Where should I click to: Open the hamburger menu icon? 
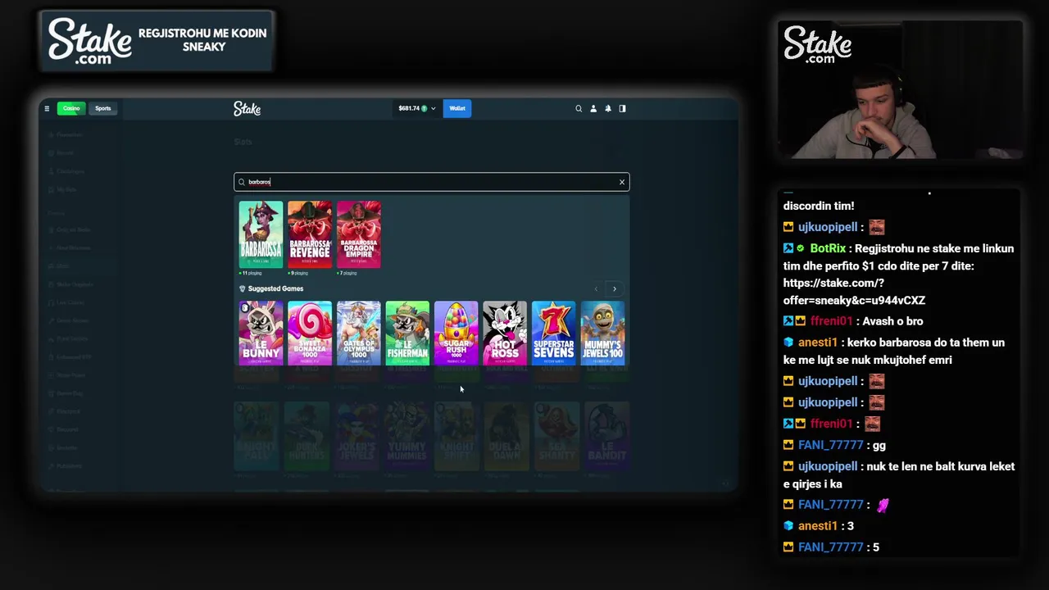(x=47, y=108)
